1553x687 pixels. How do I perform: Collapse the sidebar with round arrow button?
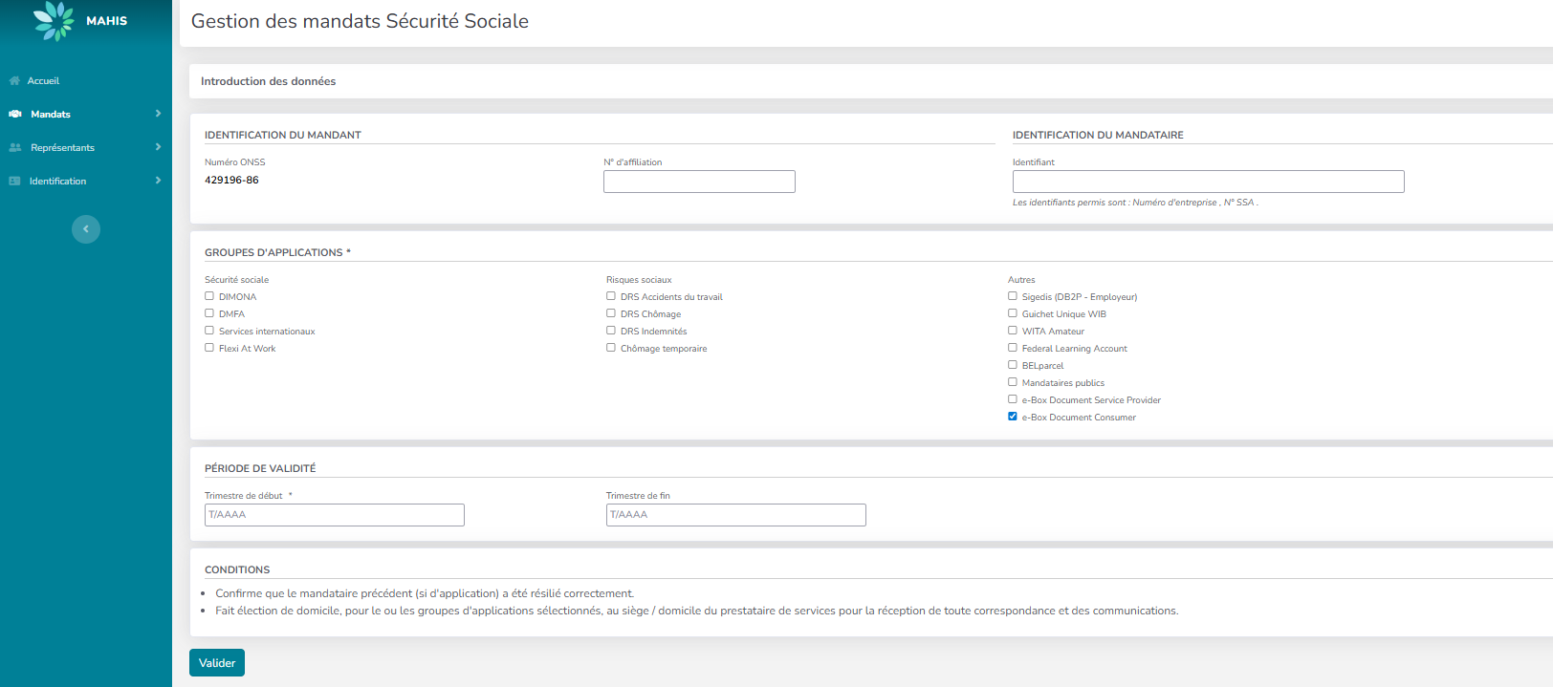point(86,229)
